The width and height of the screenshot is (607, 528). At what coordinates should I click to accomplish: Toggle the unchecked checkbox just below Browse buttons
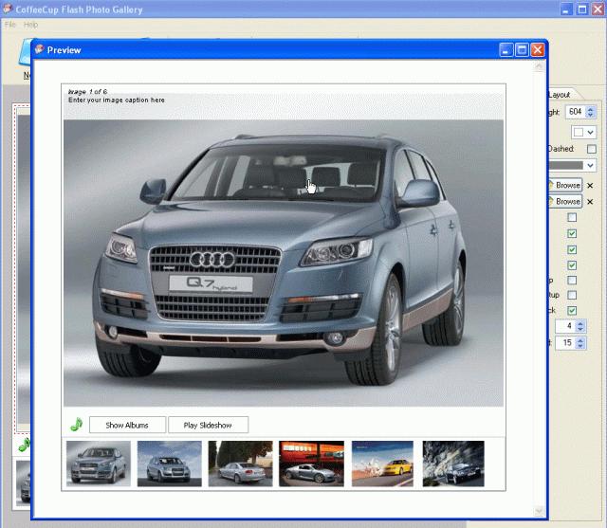(572, 217)
